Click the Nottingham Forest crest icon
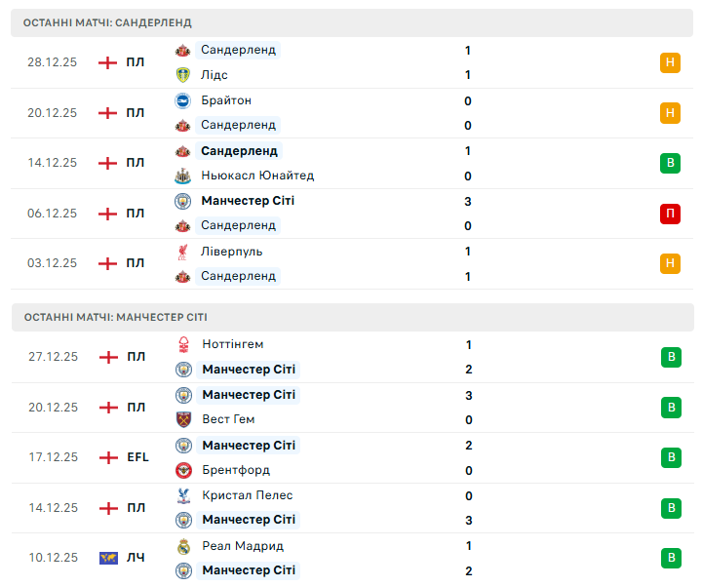 coord(182,344)
